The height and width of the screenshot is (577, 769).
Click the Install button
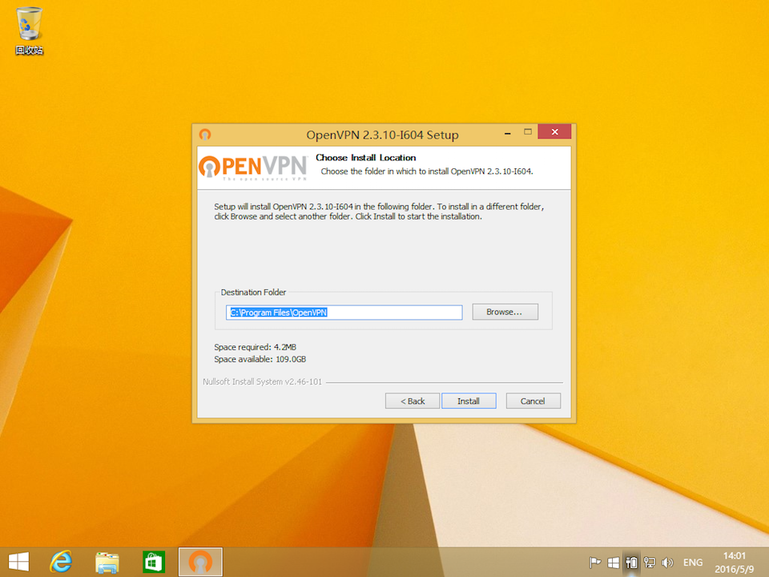tap(469, 401)
